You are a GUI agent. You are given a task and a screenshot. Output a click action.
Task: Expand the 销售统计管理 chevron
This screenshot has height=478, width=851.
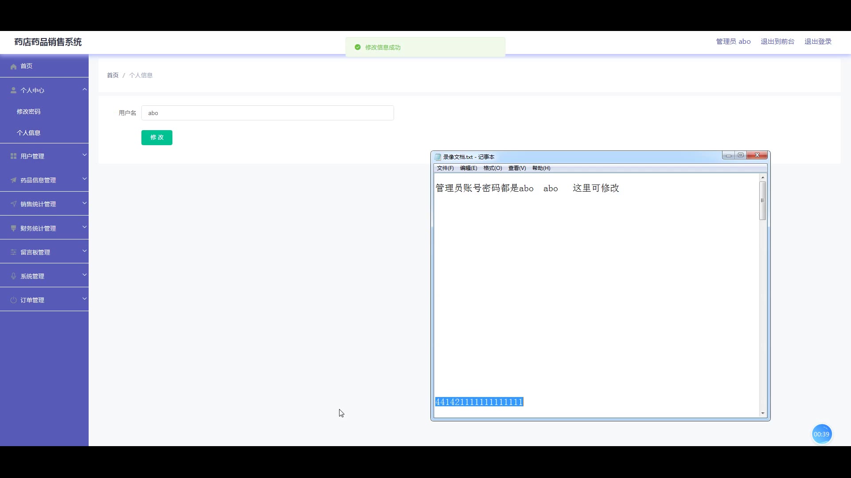pyautogui.click(x=84, y=203)
